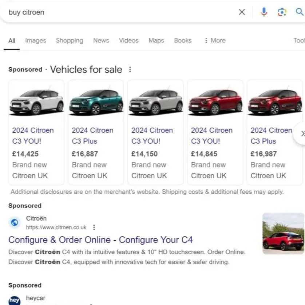Start voice search with the microphone icon
Viewport: 305px width, 305px height.
point(264,12)
